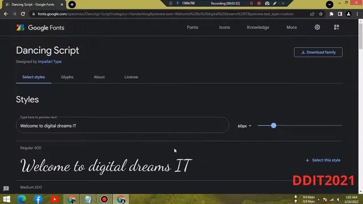Open the Chrome three-dot menu
The image size is (363, 204).
(357, 14)
